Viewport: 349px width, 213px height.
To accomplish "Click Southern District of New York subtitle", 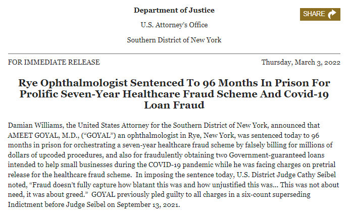I will click(174, 40).
